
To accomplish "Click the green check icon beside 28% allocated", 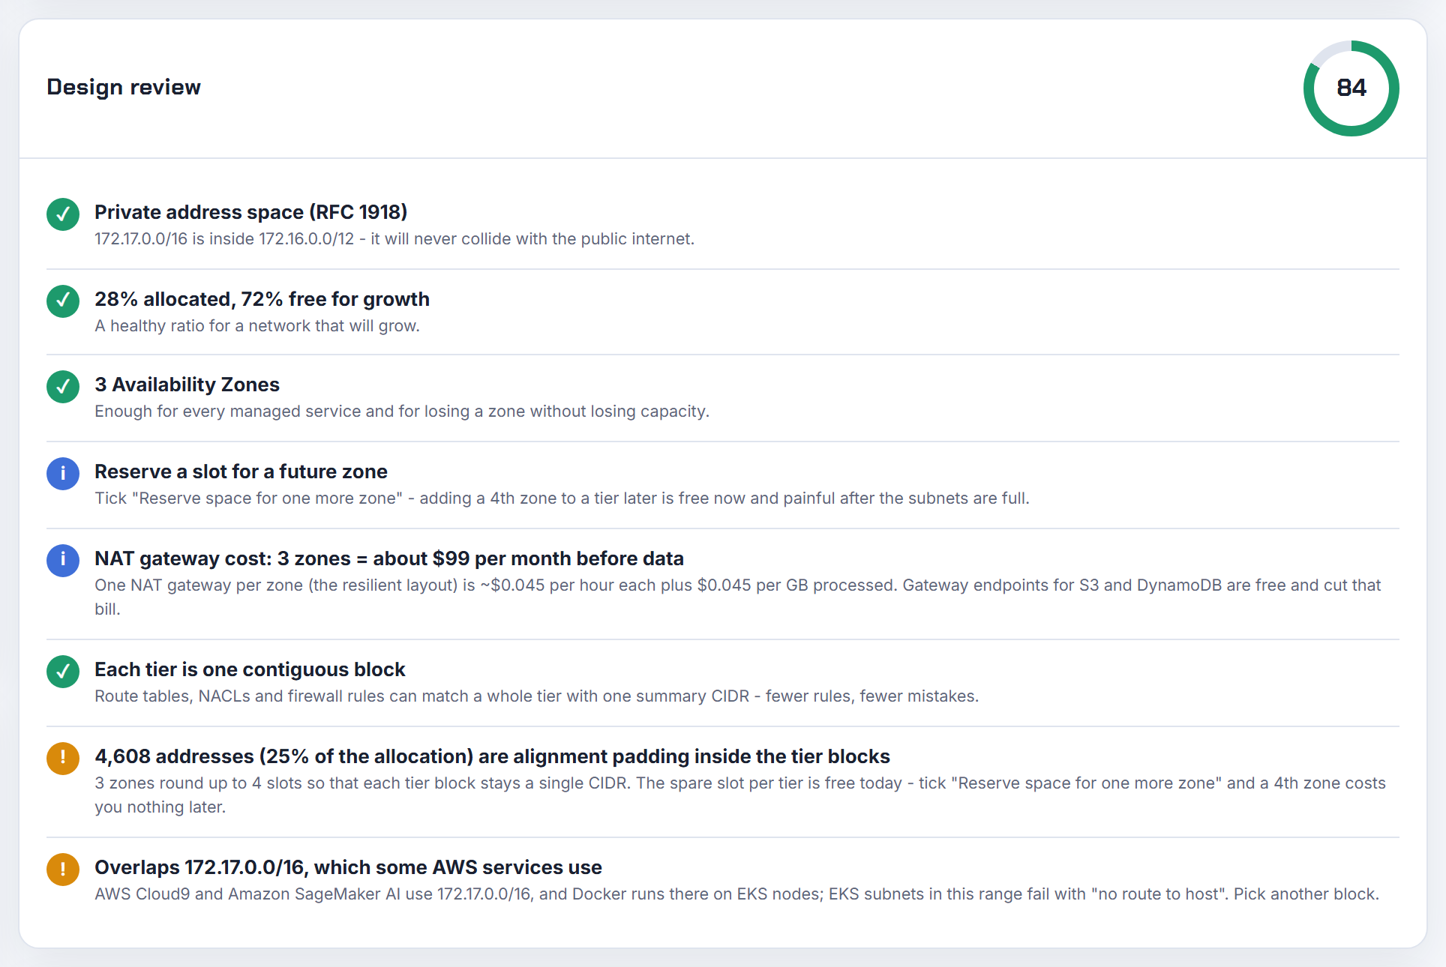I will click(63, 301).
